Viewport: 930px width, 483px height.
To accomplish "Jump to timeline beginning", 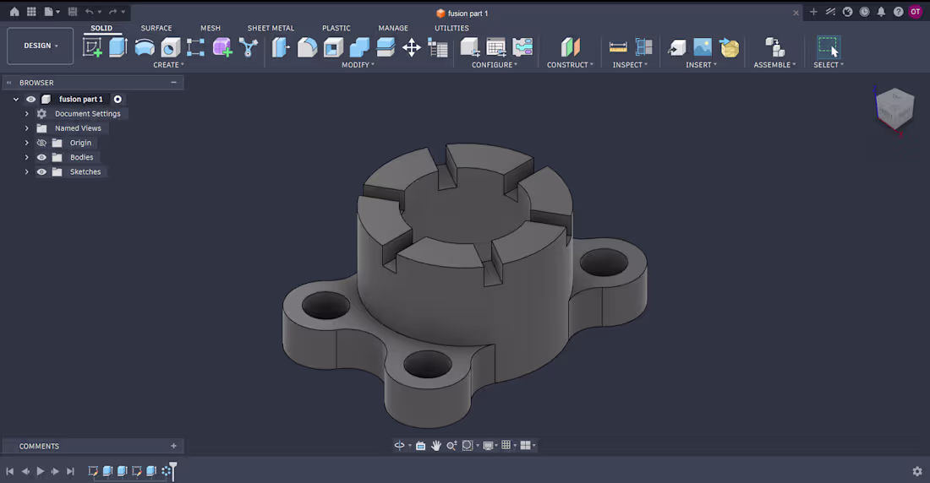I will (9, 471).
